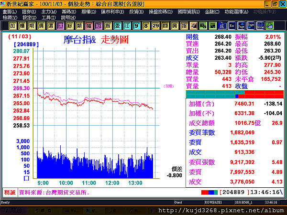This screenshot has height=215, width=287.
Task: Open the 工具(T) menu
Action: click(x=48, y=18)
